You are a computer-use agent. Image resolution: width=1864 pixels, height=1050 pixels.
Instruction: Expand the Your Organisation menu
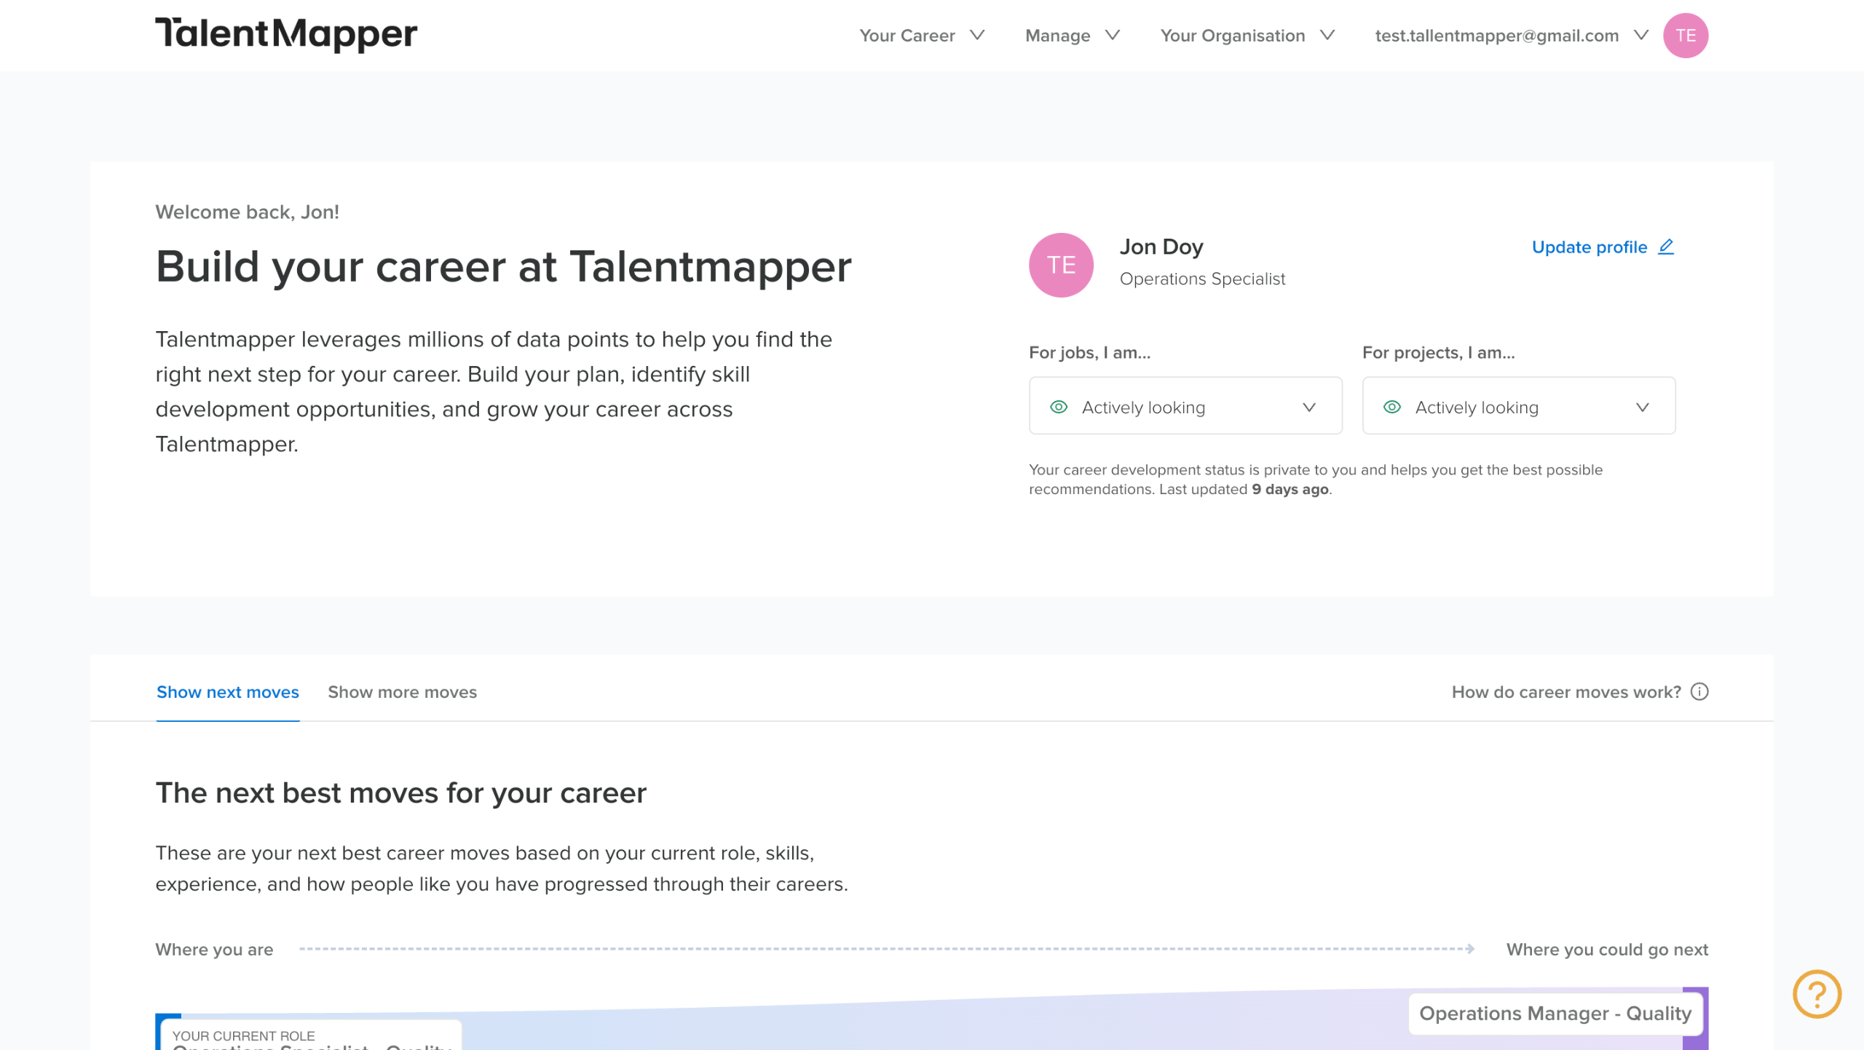[1247, 36]
